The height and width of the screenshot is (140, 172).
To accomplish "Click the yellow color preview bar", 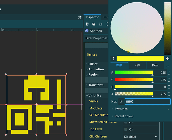I will tap(140, 59).
